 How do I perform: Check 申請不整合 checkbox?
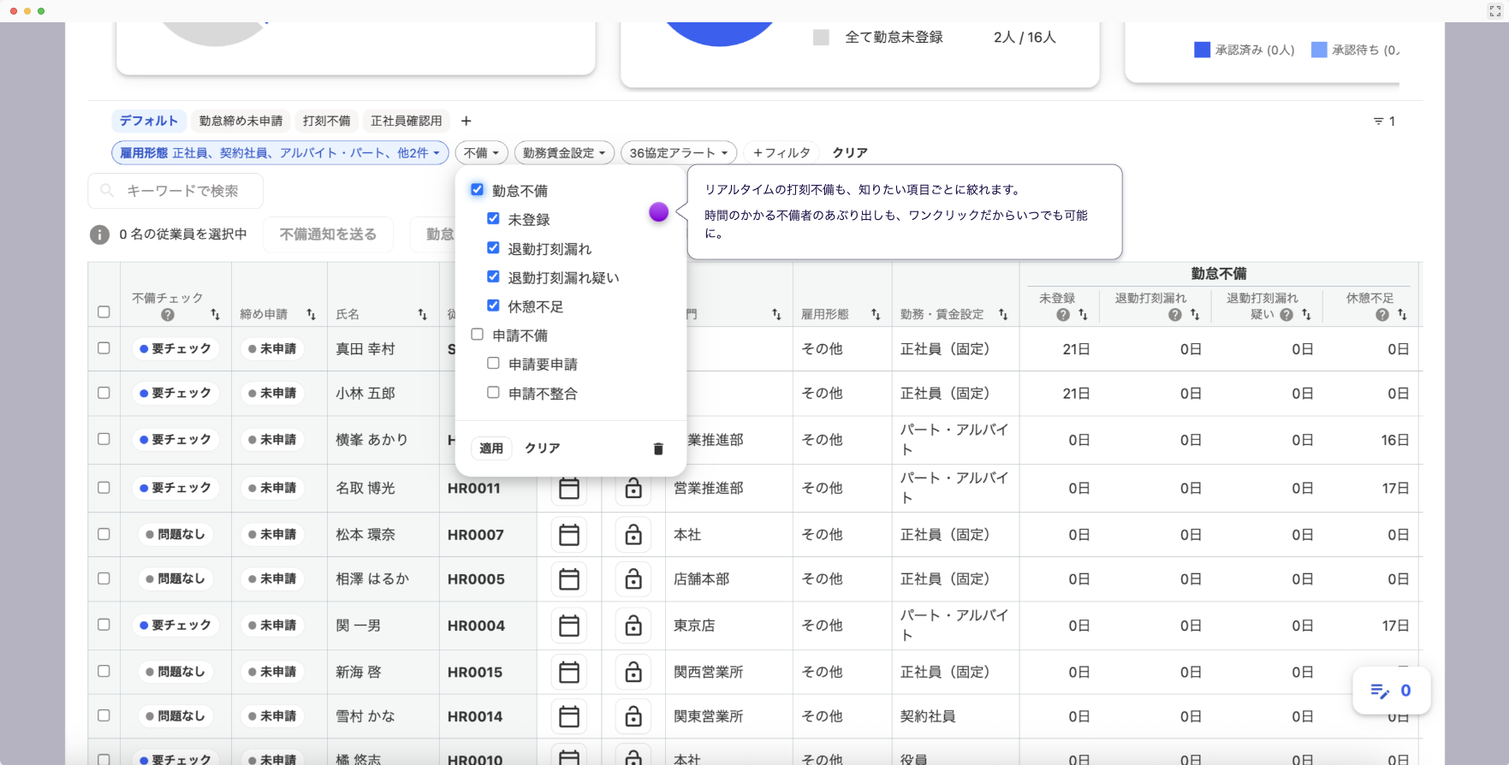(x=493, y=392)
